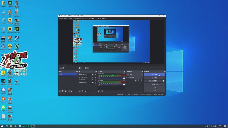The image size is (228, 128).
Task: Open the WeChat desktop shortcut
Action: [3, 108]
